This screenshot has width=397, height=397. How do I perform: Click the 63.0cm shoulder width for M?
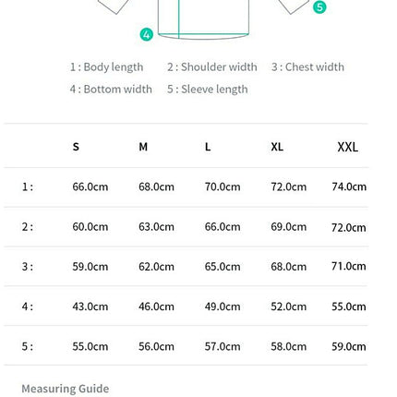click(156, 227)
